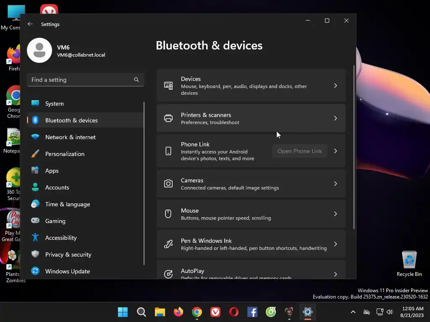Open the Windows Start menu
Viewport: 430px width, 322px height.
[x=123, y=312]
